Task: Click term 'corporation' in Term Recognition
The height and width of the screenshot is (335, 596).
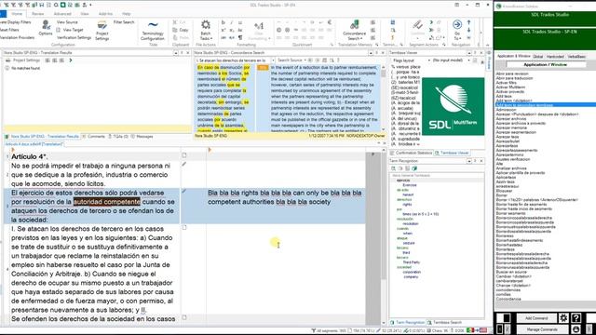Action: click(412, 272)
